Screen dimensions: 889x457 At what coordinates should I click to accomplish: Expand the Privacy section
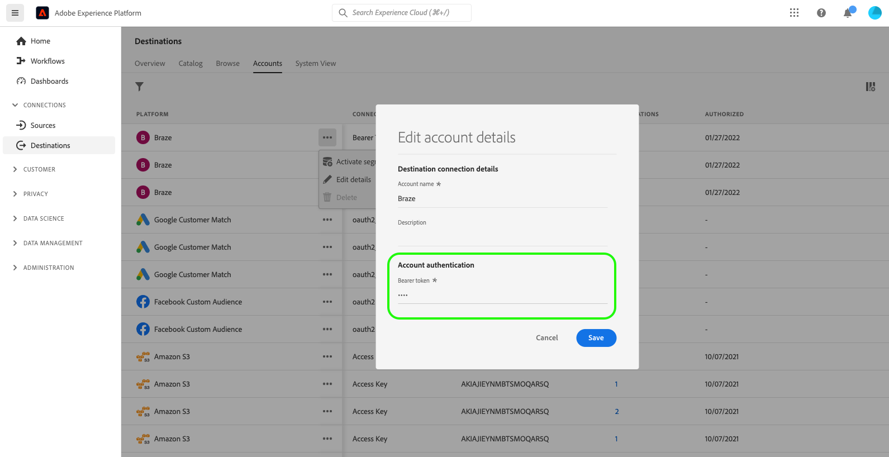(30, 194)
